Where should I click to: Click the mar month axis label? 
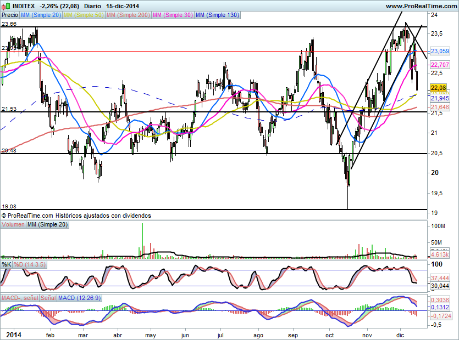83,335
